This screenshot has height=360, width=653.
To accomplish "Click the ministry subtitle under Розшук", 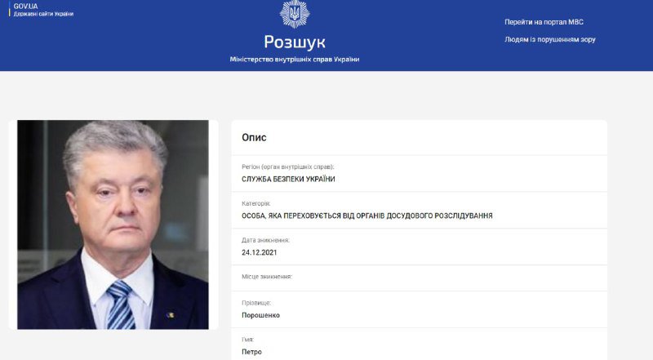I will (295, 60).
